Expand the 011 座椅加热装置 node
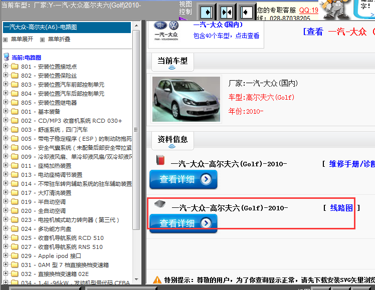Viewport: 375px width, 290px height. pyautogui.click(x=6, y=166)
